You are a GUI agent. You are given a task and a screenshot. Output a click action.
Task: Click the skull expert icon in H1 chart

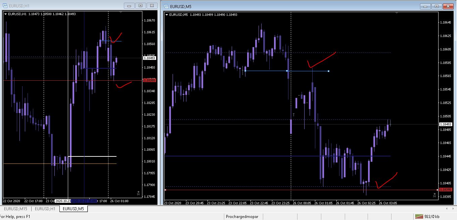pyautogui.click(x=138, y=193)
